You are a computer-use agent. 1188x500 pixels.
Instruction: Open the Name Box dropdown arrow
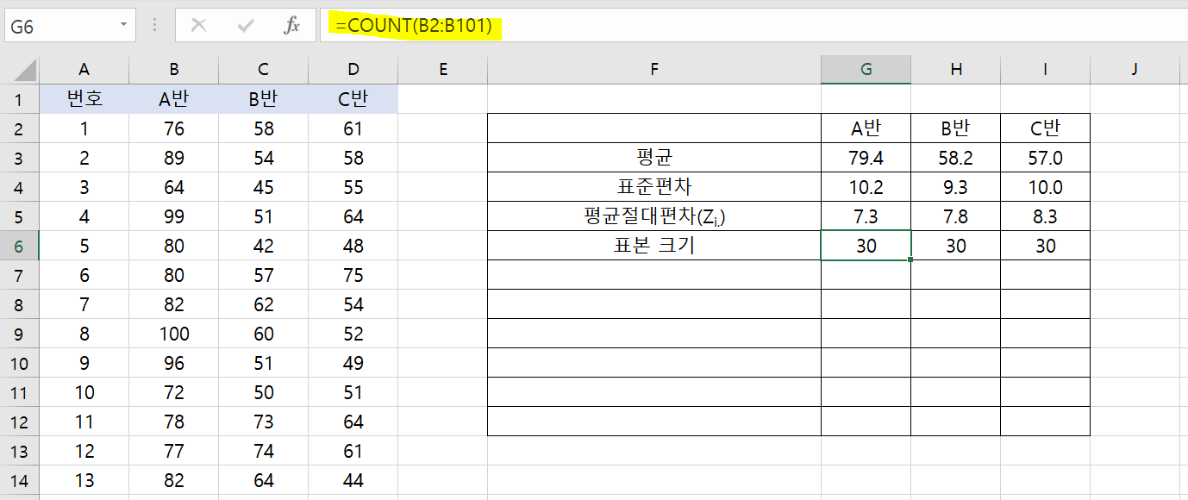pyautogui.click(x=125, y=26)
